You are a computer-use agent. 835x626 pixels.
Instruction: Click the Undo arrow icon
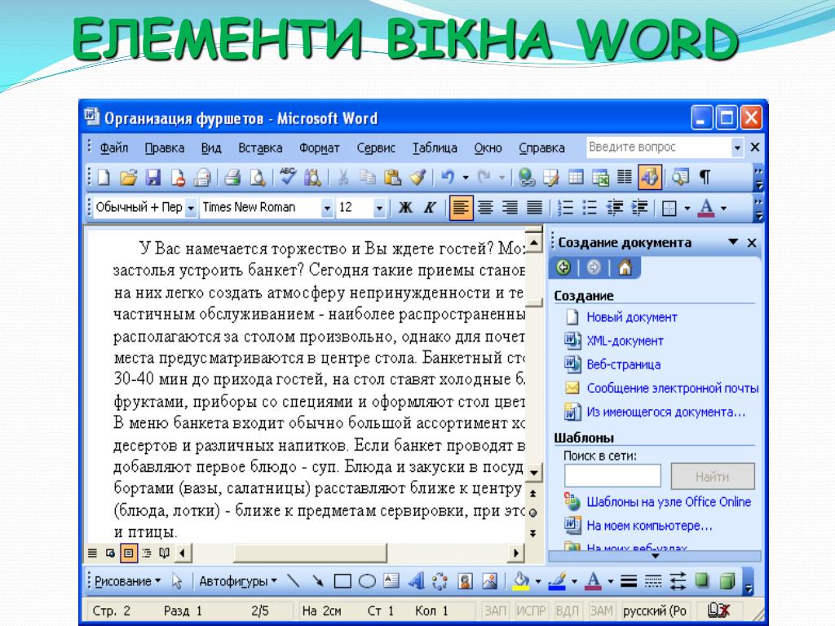point(448,177)
